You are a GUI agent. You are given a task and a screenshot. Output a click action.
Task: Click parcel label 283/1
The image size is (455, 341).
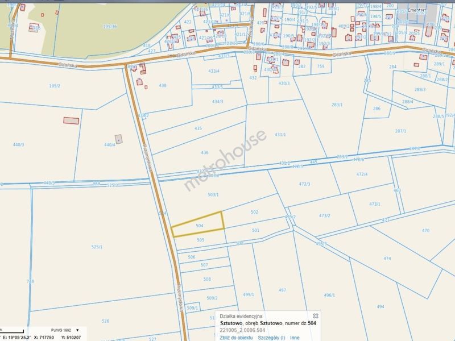[337, 105]
